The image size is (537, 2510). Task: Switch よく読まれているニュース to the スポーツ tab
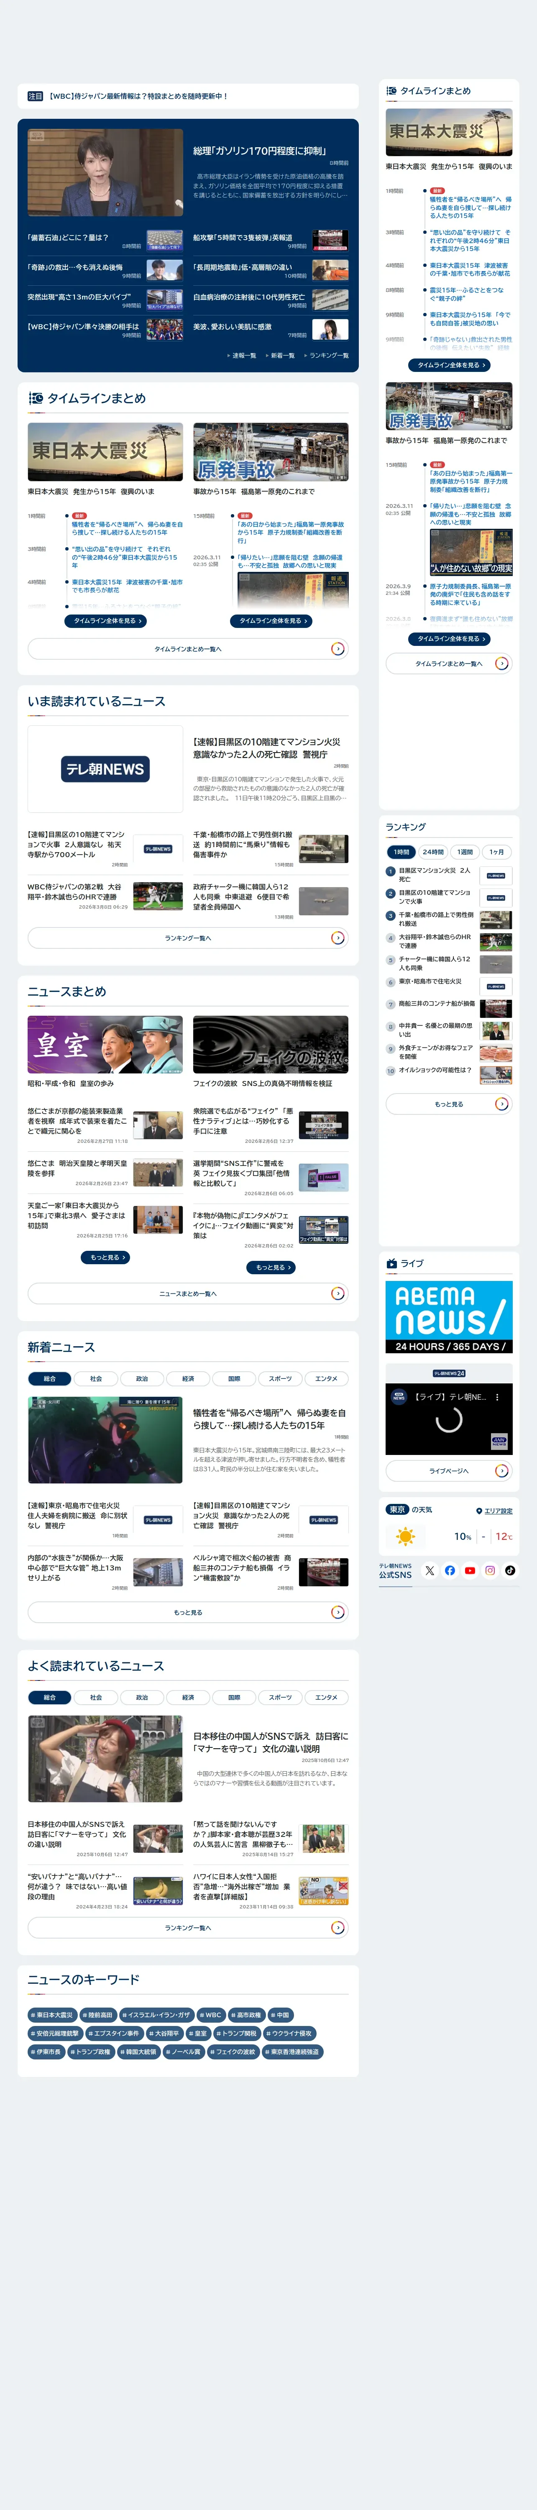pyautogui.click(x=281, y=1697)
